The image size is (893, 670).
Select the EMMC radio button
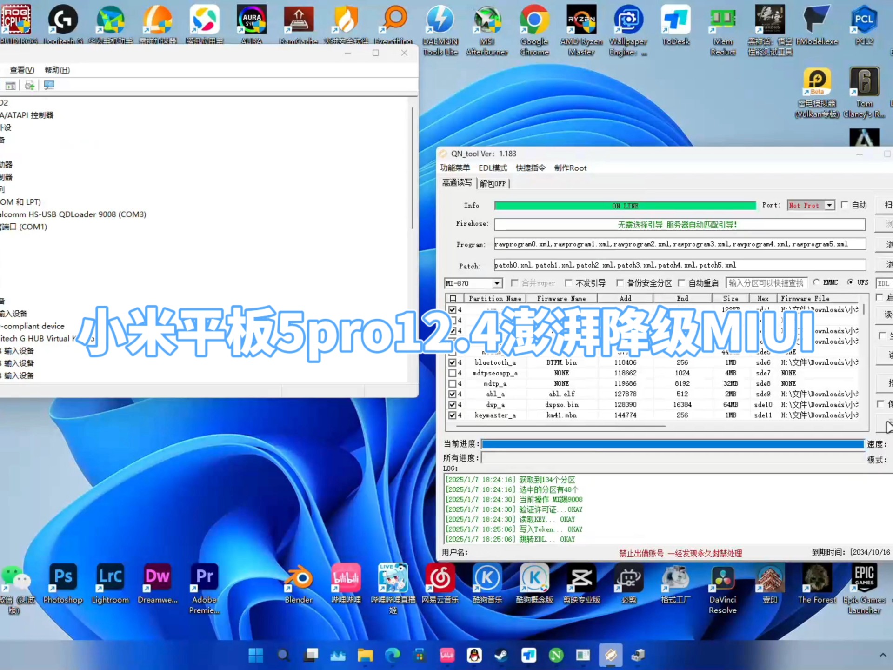pyautogui.click(x=817, y=282)
